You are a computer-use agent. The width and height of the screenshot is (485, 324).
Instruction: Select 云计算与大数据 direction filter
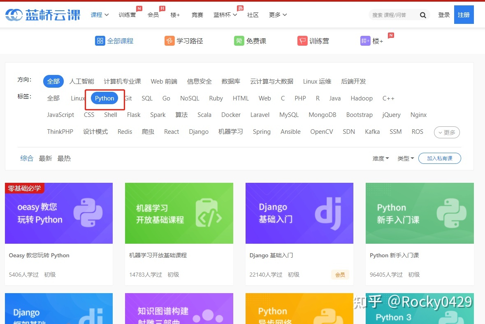(272, 82)
